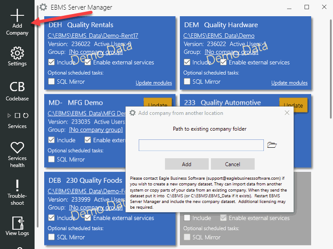This screenshot has height=249, width=333.
Task: Click the main window vertical scrollbar
Action: [331, 69]
